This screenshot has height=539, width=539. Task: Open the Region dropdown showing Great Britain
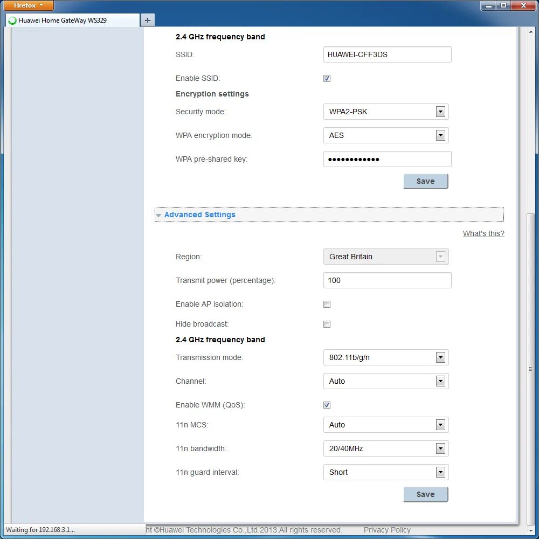click(x=386, y=257)
